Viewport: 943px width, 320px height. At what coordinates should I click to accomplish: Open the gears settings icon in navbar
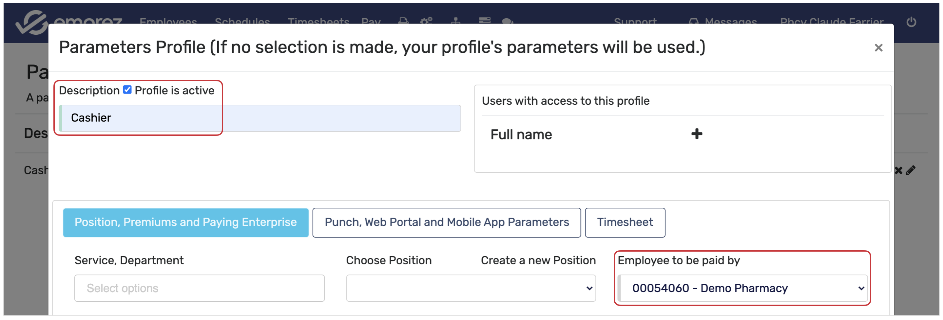pyautogui.click(x=426, y=21)
